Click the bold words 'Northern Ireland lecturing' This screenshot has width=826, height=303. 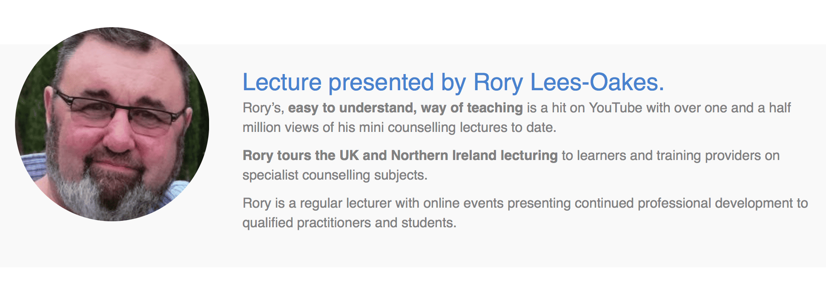pos(474,155)
